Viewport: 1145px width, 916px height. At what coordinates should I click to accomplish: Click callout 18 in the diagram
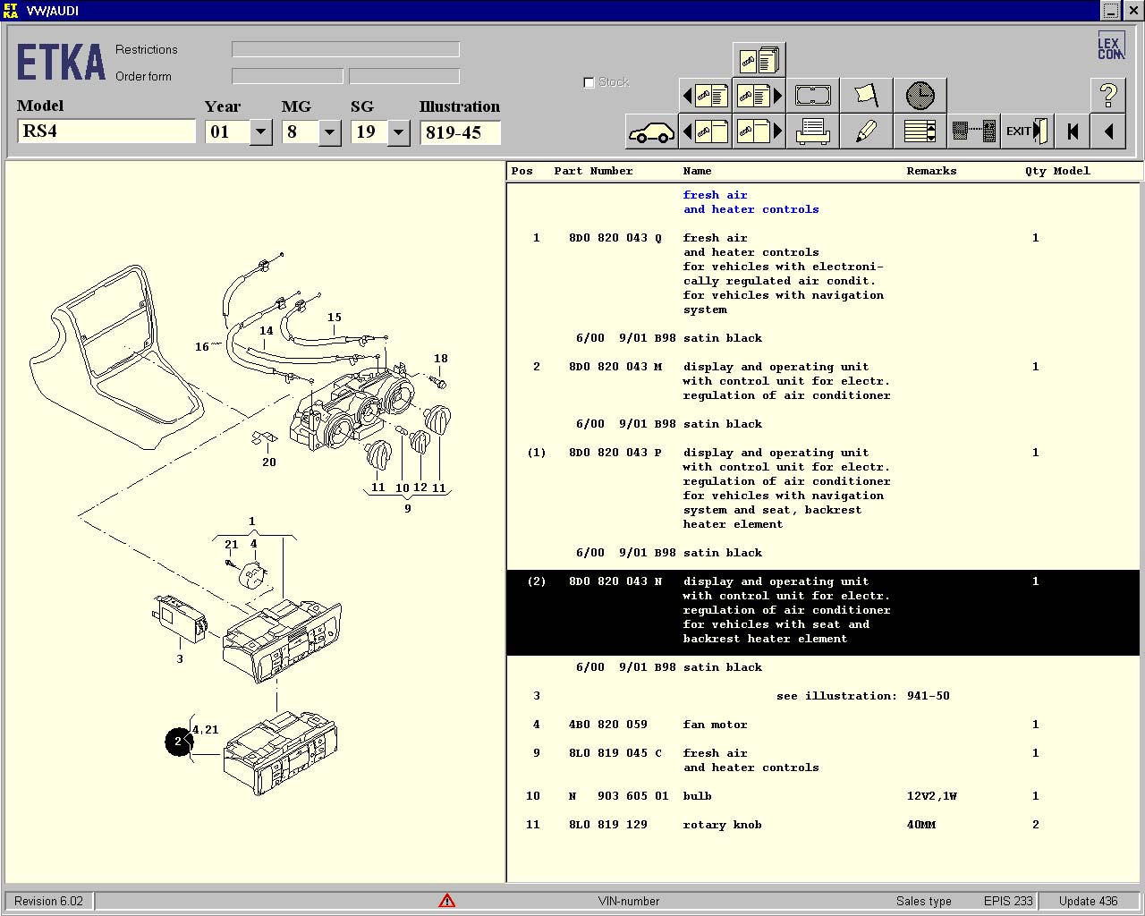(x=441, y=359)
